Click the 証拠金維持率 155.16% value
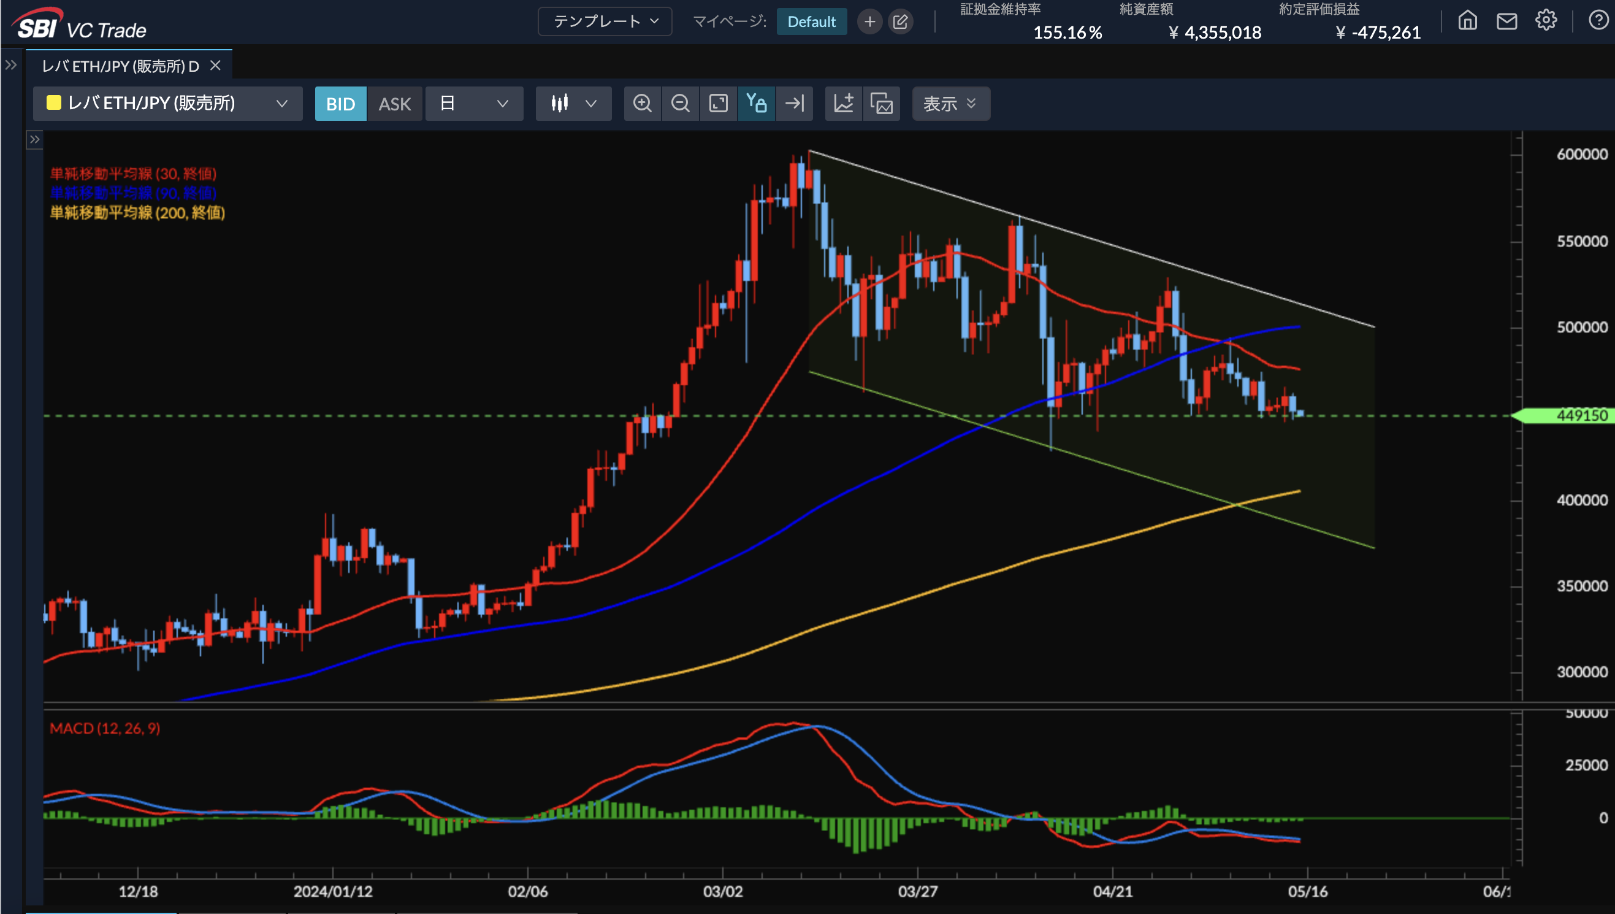Screen dimensions: 1615x914 1067,33
